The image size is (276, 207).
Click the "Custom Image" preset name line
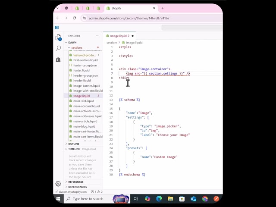pyautogui.click(x=159, y=157)
